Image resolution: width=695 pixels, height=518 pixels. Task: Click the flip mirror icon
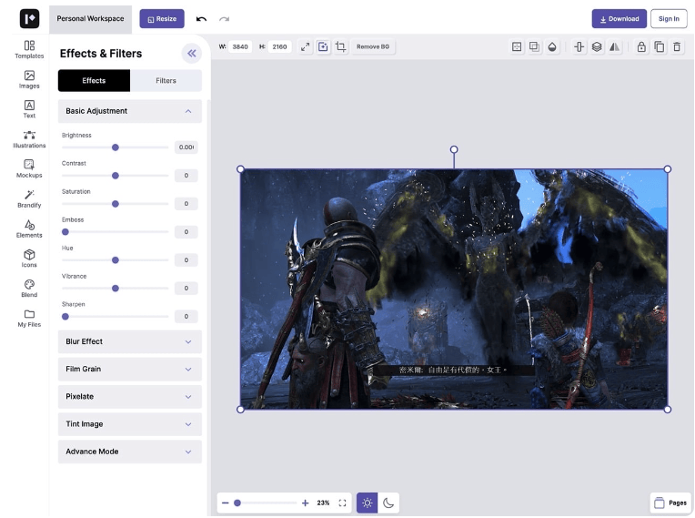coord(614,46)
